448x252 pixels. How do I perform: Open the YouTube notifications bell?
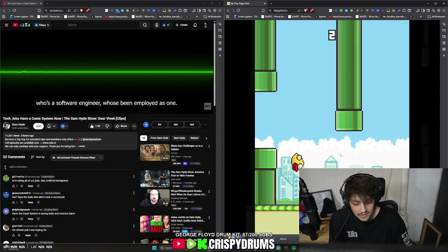coord(195,25)
